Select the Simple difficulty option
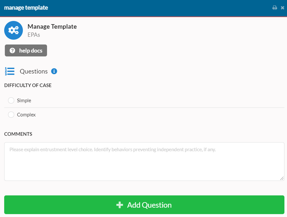The height and width of the screenshot is (217, 287). coord(11,100)
